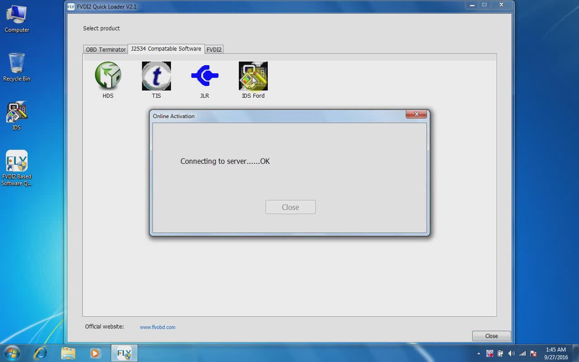Minimize the FVDI2 Quick Loader window
579x362 pixels.
(x=472, y=5)
